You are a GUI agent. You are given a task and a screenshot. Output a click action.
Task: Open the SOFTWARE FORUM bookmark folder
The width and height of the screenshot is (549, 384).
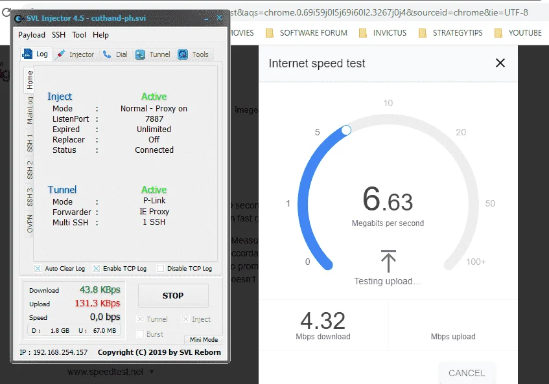click(x=307, y=33)
